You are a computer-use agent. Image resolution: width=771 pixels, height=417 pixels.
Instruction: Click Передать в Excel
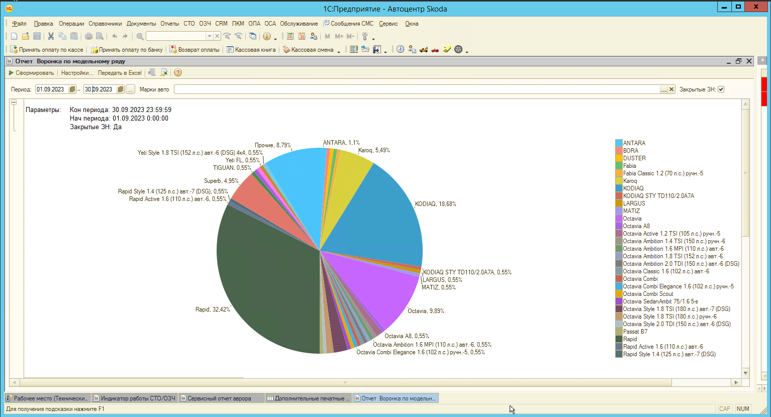[x=120, y=73]
